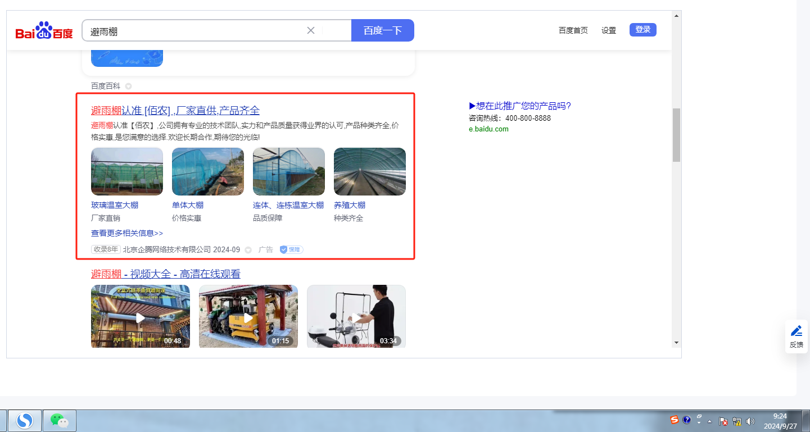Clear the search box with the X
The width and height of the screenshot is (810, 432).
tap(310, 30)
